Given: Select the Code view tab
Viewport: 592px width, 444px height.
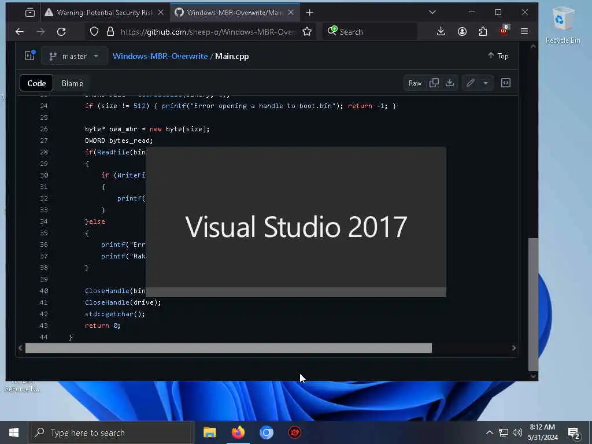Looking at the screenshot, I should 36,83.
